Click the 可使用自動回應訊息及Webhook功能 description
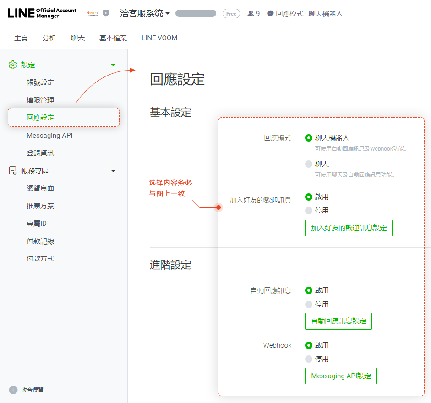431x403 pixels. (360, 149)
